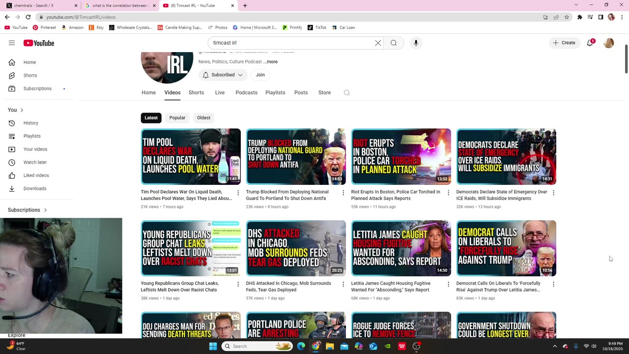Switch to the channel Home tab
The width and height of the screenshot is (629, 354).
click(x=148, y=92)
